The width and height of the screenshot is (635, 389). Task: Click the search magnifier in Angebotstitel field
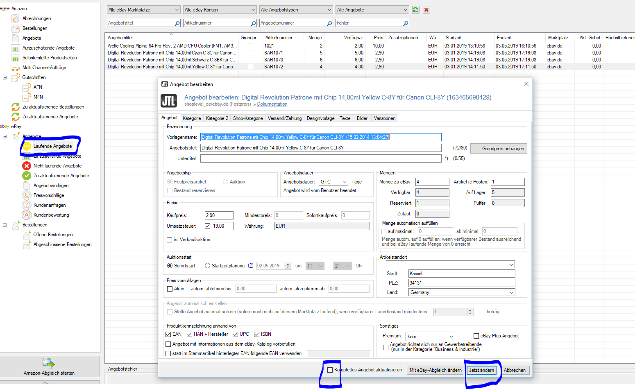tap(177, 23)
